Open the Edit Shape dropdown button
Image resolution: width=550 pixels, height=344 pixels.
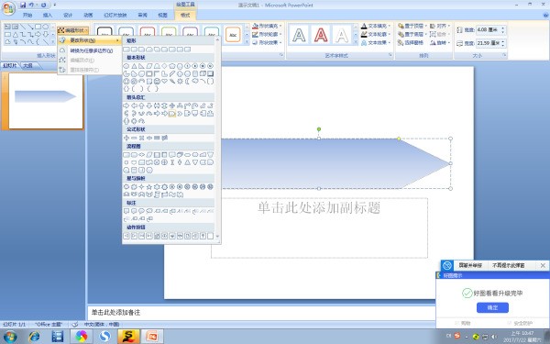(73, 30)
